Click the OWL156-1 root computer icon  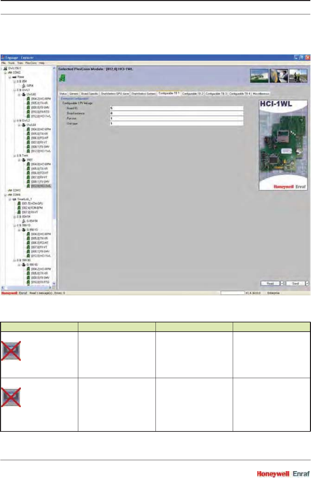(x=5, y=68)
